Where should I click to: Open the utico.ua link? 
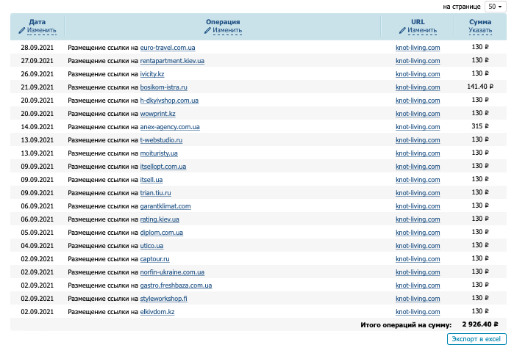tap(151, 246)
